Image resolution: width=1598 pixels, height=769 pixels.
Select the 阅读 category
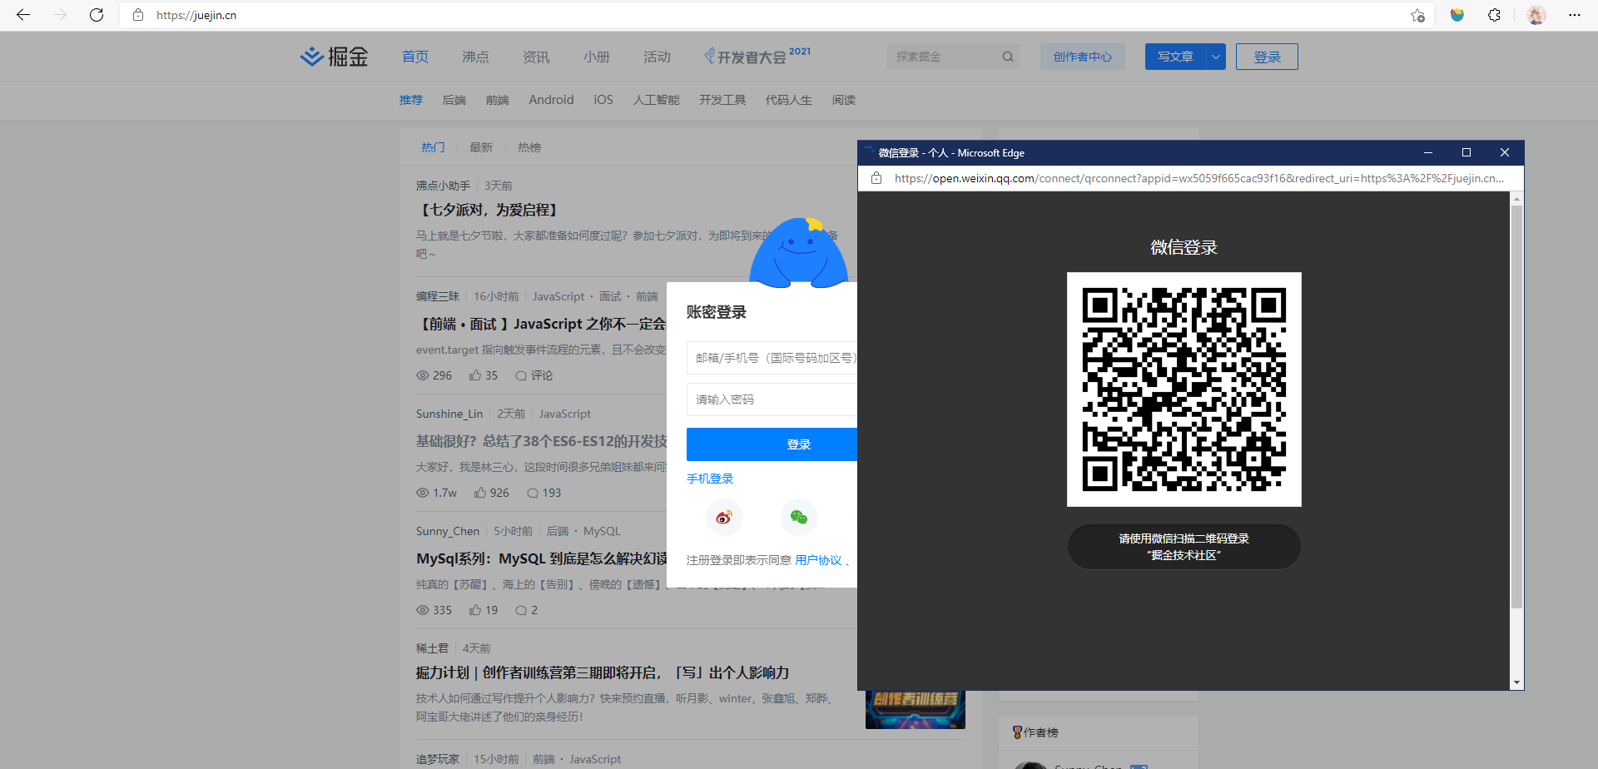(844, 100)
